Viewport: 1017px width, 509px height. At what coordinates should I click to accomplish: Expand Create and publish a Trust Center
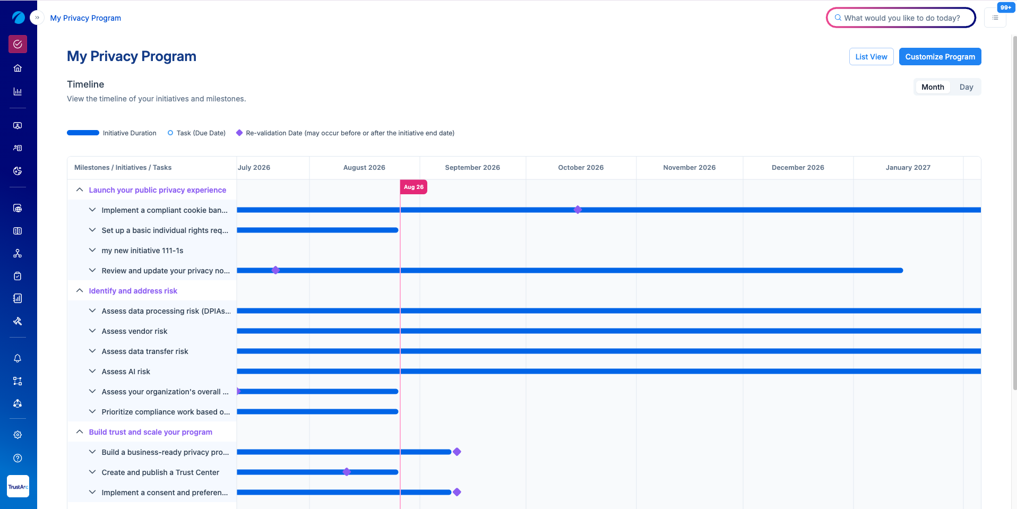(92, 472)
